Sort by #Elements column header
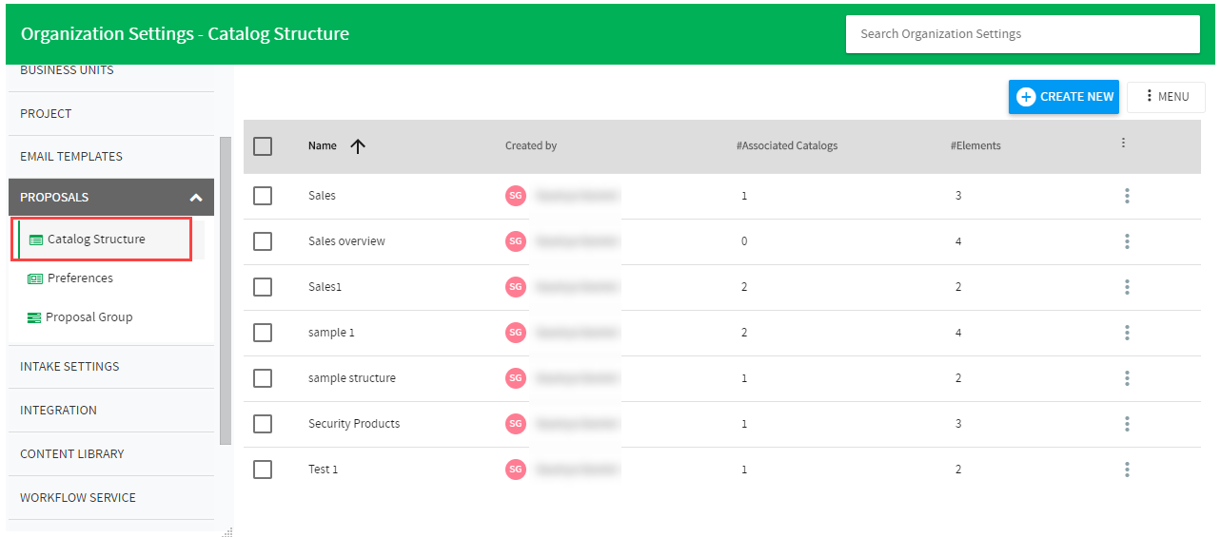1221x537 pixels. tap(975, 146)
